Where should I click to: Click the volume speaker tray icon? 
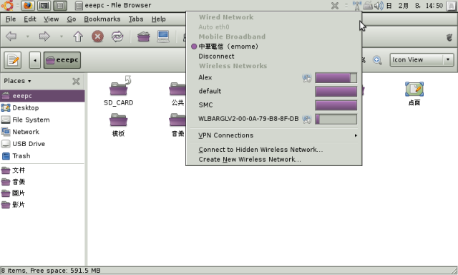pyautogui.click(x=379, y=6)
